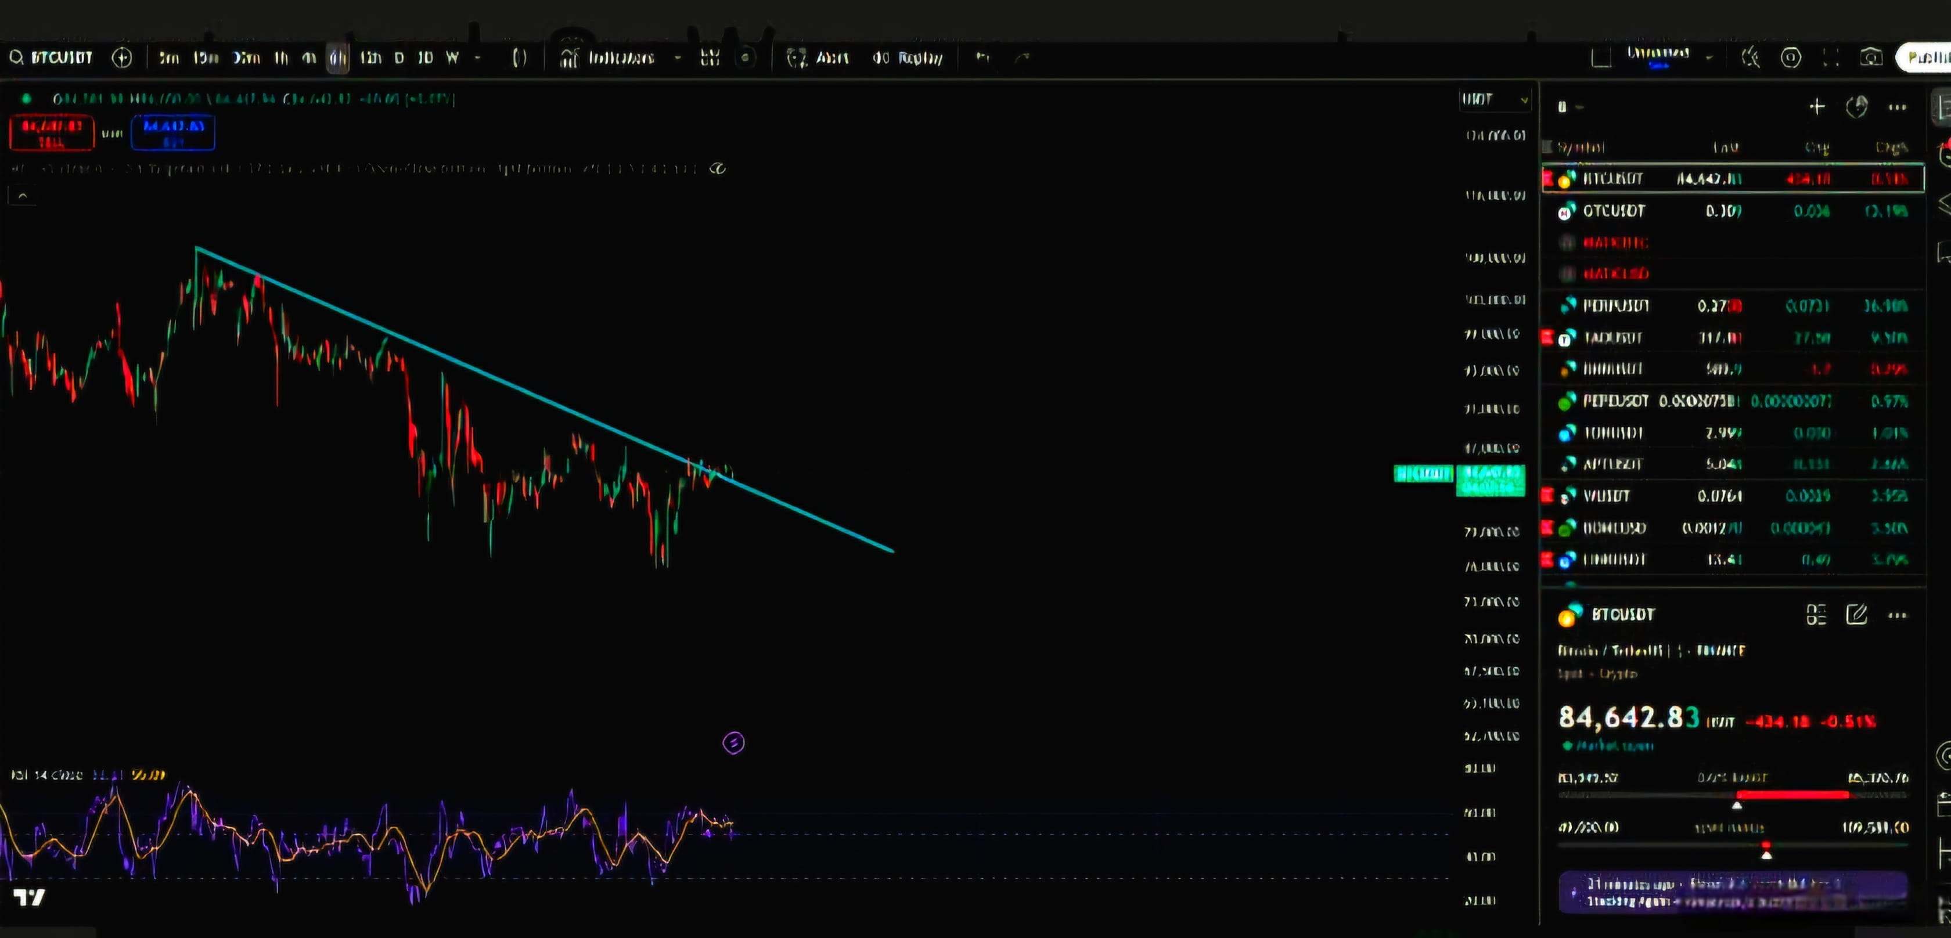1951x938 pixels.
Task: Click the TradingView logo in chart corner
Action: [x=29, y=897]
